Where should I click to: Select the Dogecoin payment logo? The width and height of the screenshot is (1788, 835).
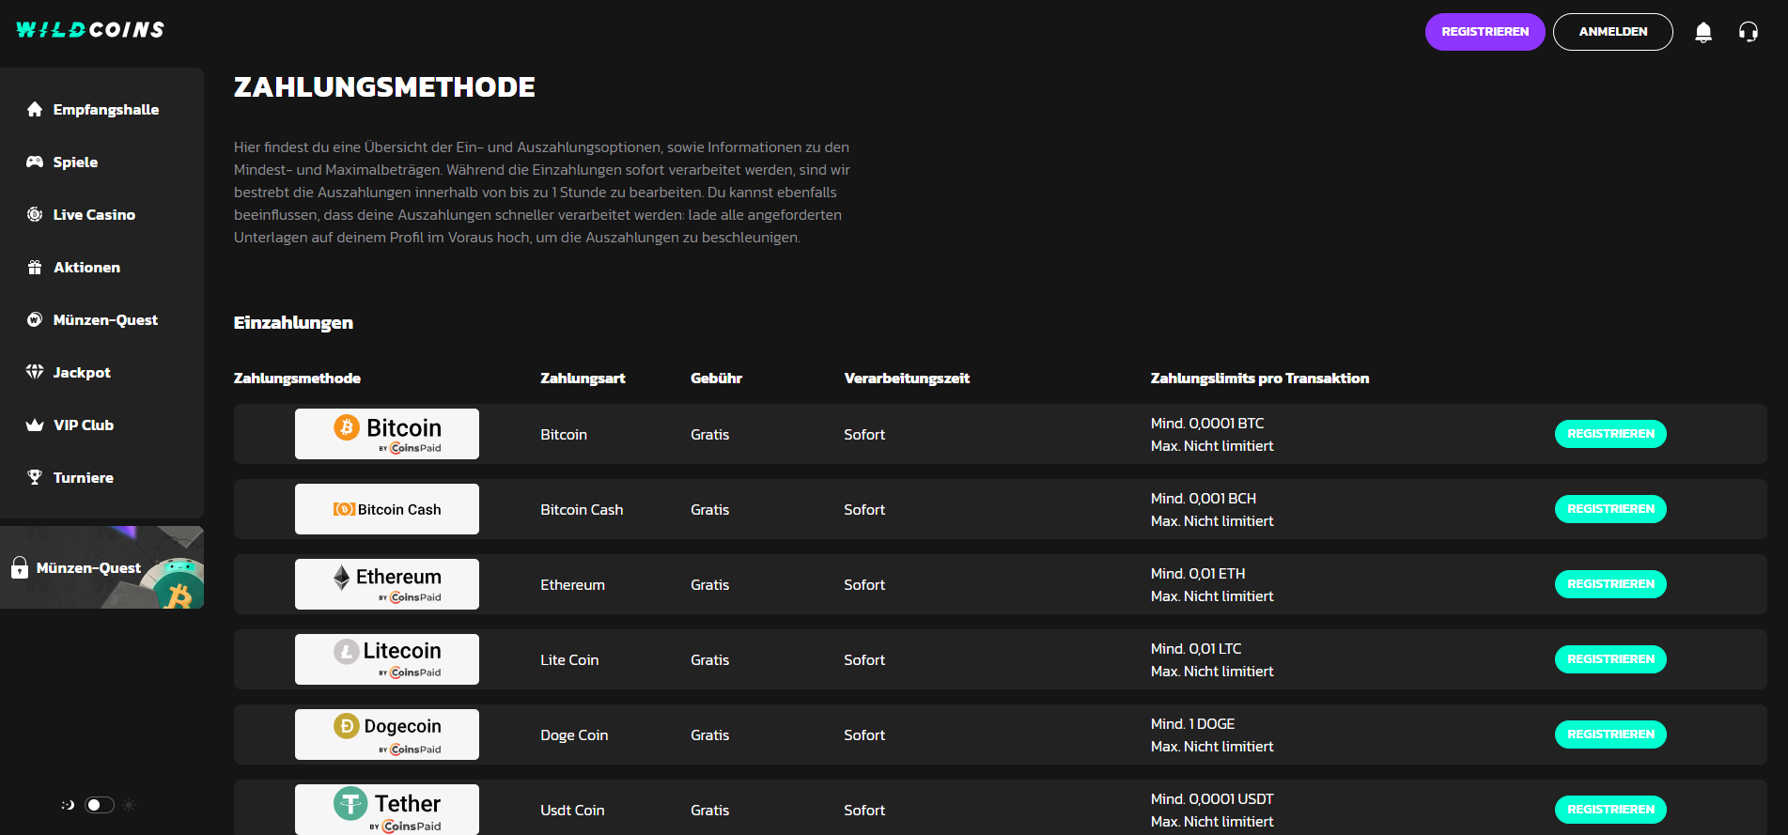387,734
